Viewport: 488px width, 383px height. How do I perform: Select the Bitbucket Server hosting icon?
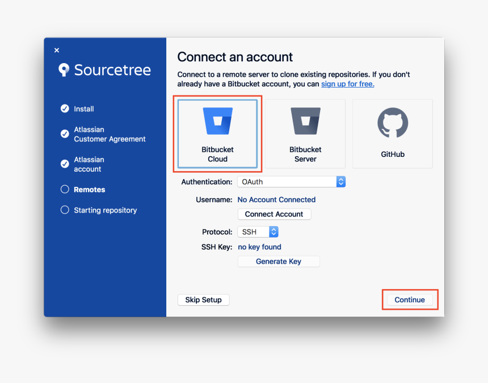click(x=305, y=120)
